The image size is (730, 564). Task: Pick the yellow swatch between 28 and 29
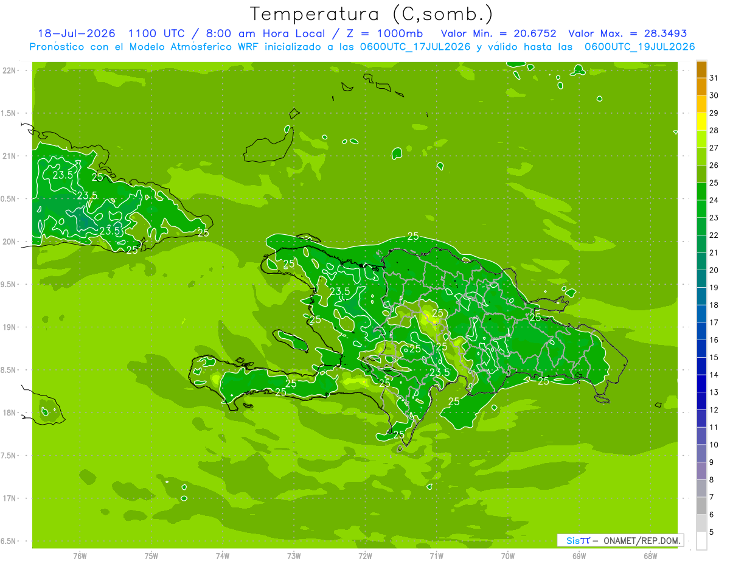point(701,122)
